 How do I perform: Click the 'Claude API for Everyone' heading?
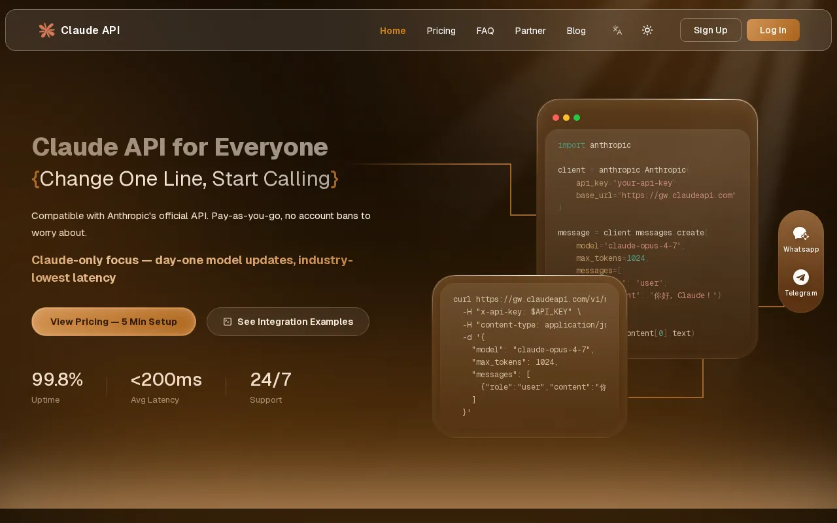[180, 147]
